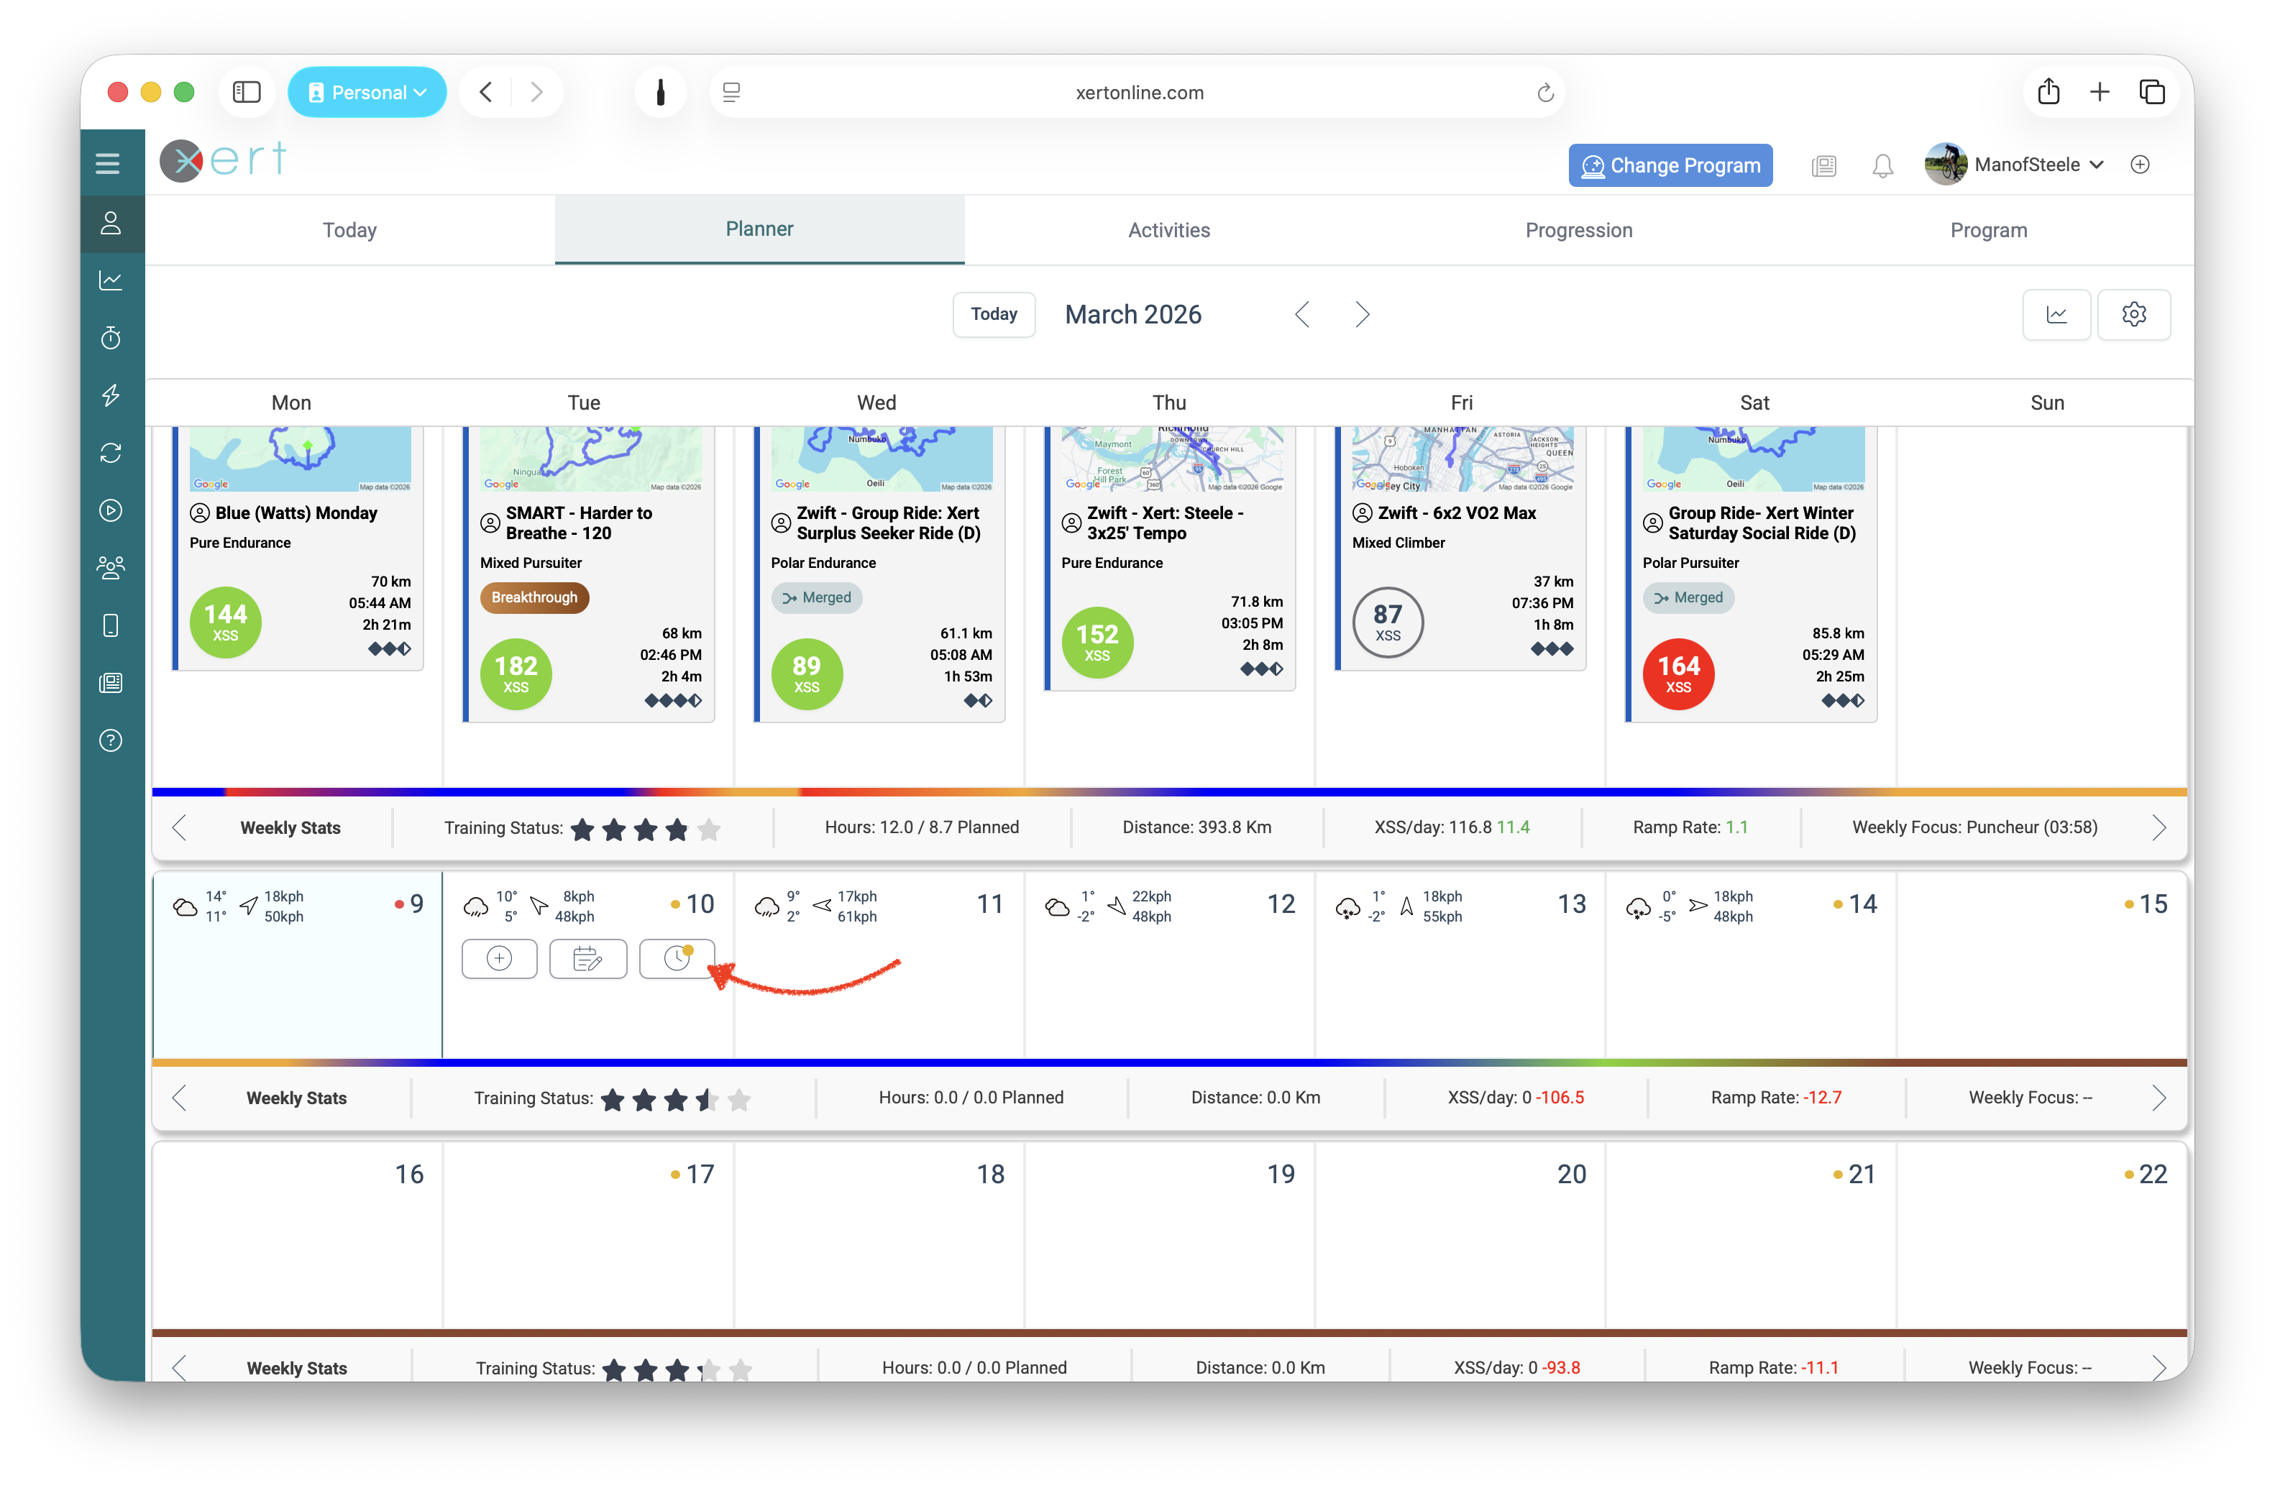This screenshot has height=1488, width=2275.
Task: Select the 87 XSS outlined circle
Action: pyautogui.click(x=1388, y=622)
